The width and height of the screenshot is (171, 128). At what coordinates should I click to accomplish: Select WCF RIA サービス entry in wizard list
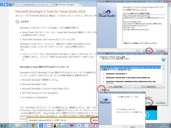pos(129,27)
